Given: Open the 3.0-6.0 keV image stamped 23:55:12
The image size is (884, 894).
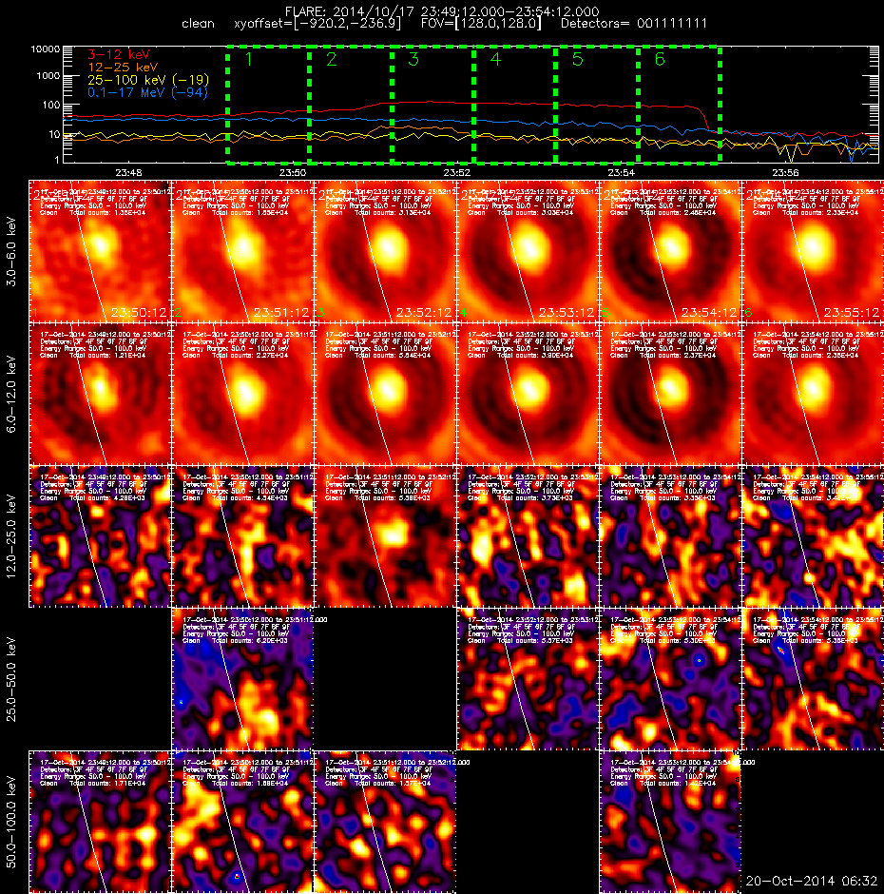Looking at the screenshot, I should point(813,251).
